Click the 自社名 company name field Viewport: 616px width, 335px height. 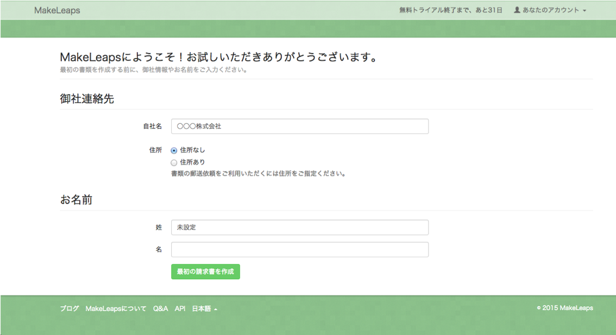tap(300, 126)
